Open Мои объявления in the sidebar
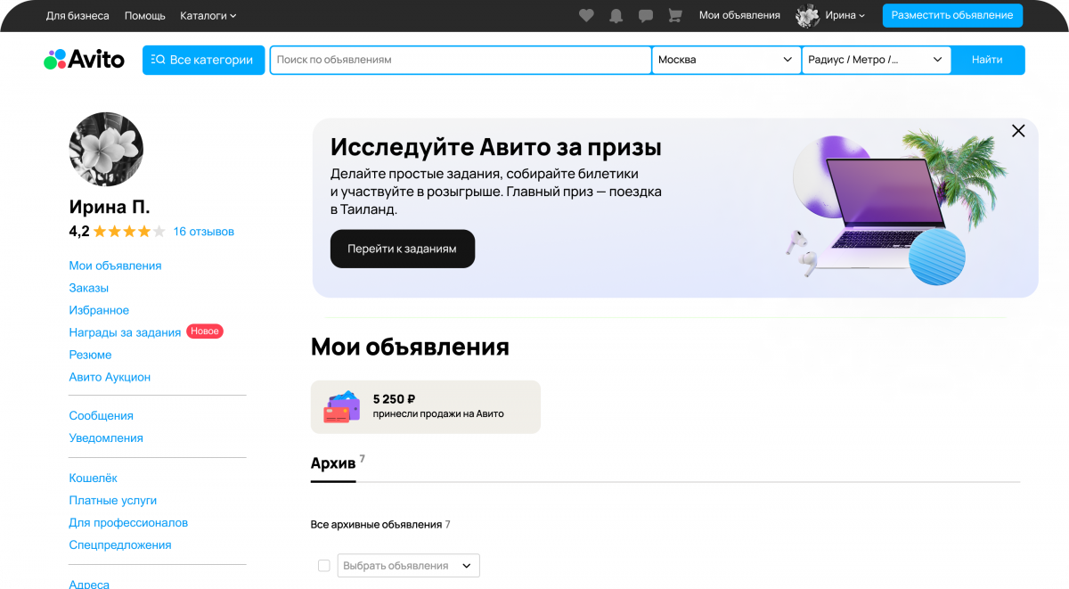 tap(115, 266)
